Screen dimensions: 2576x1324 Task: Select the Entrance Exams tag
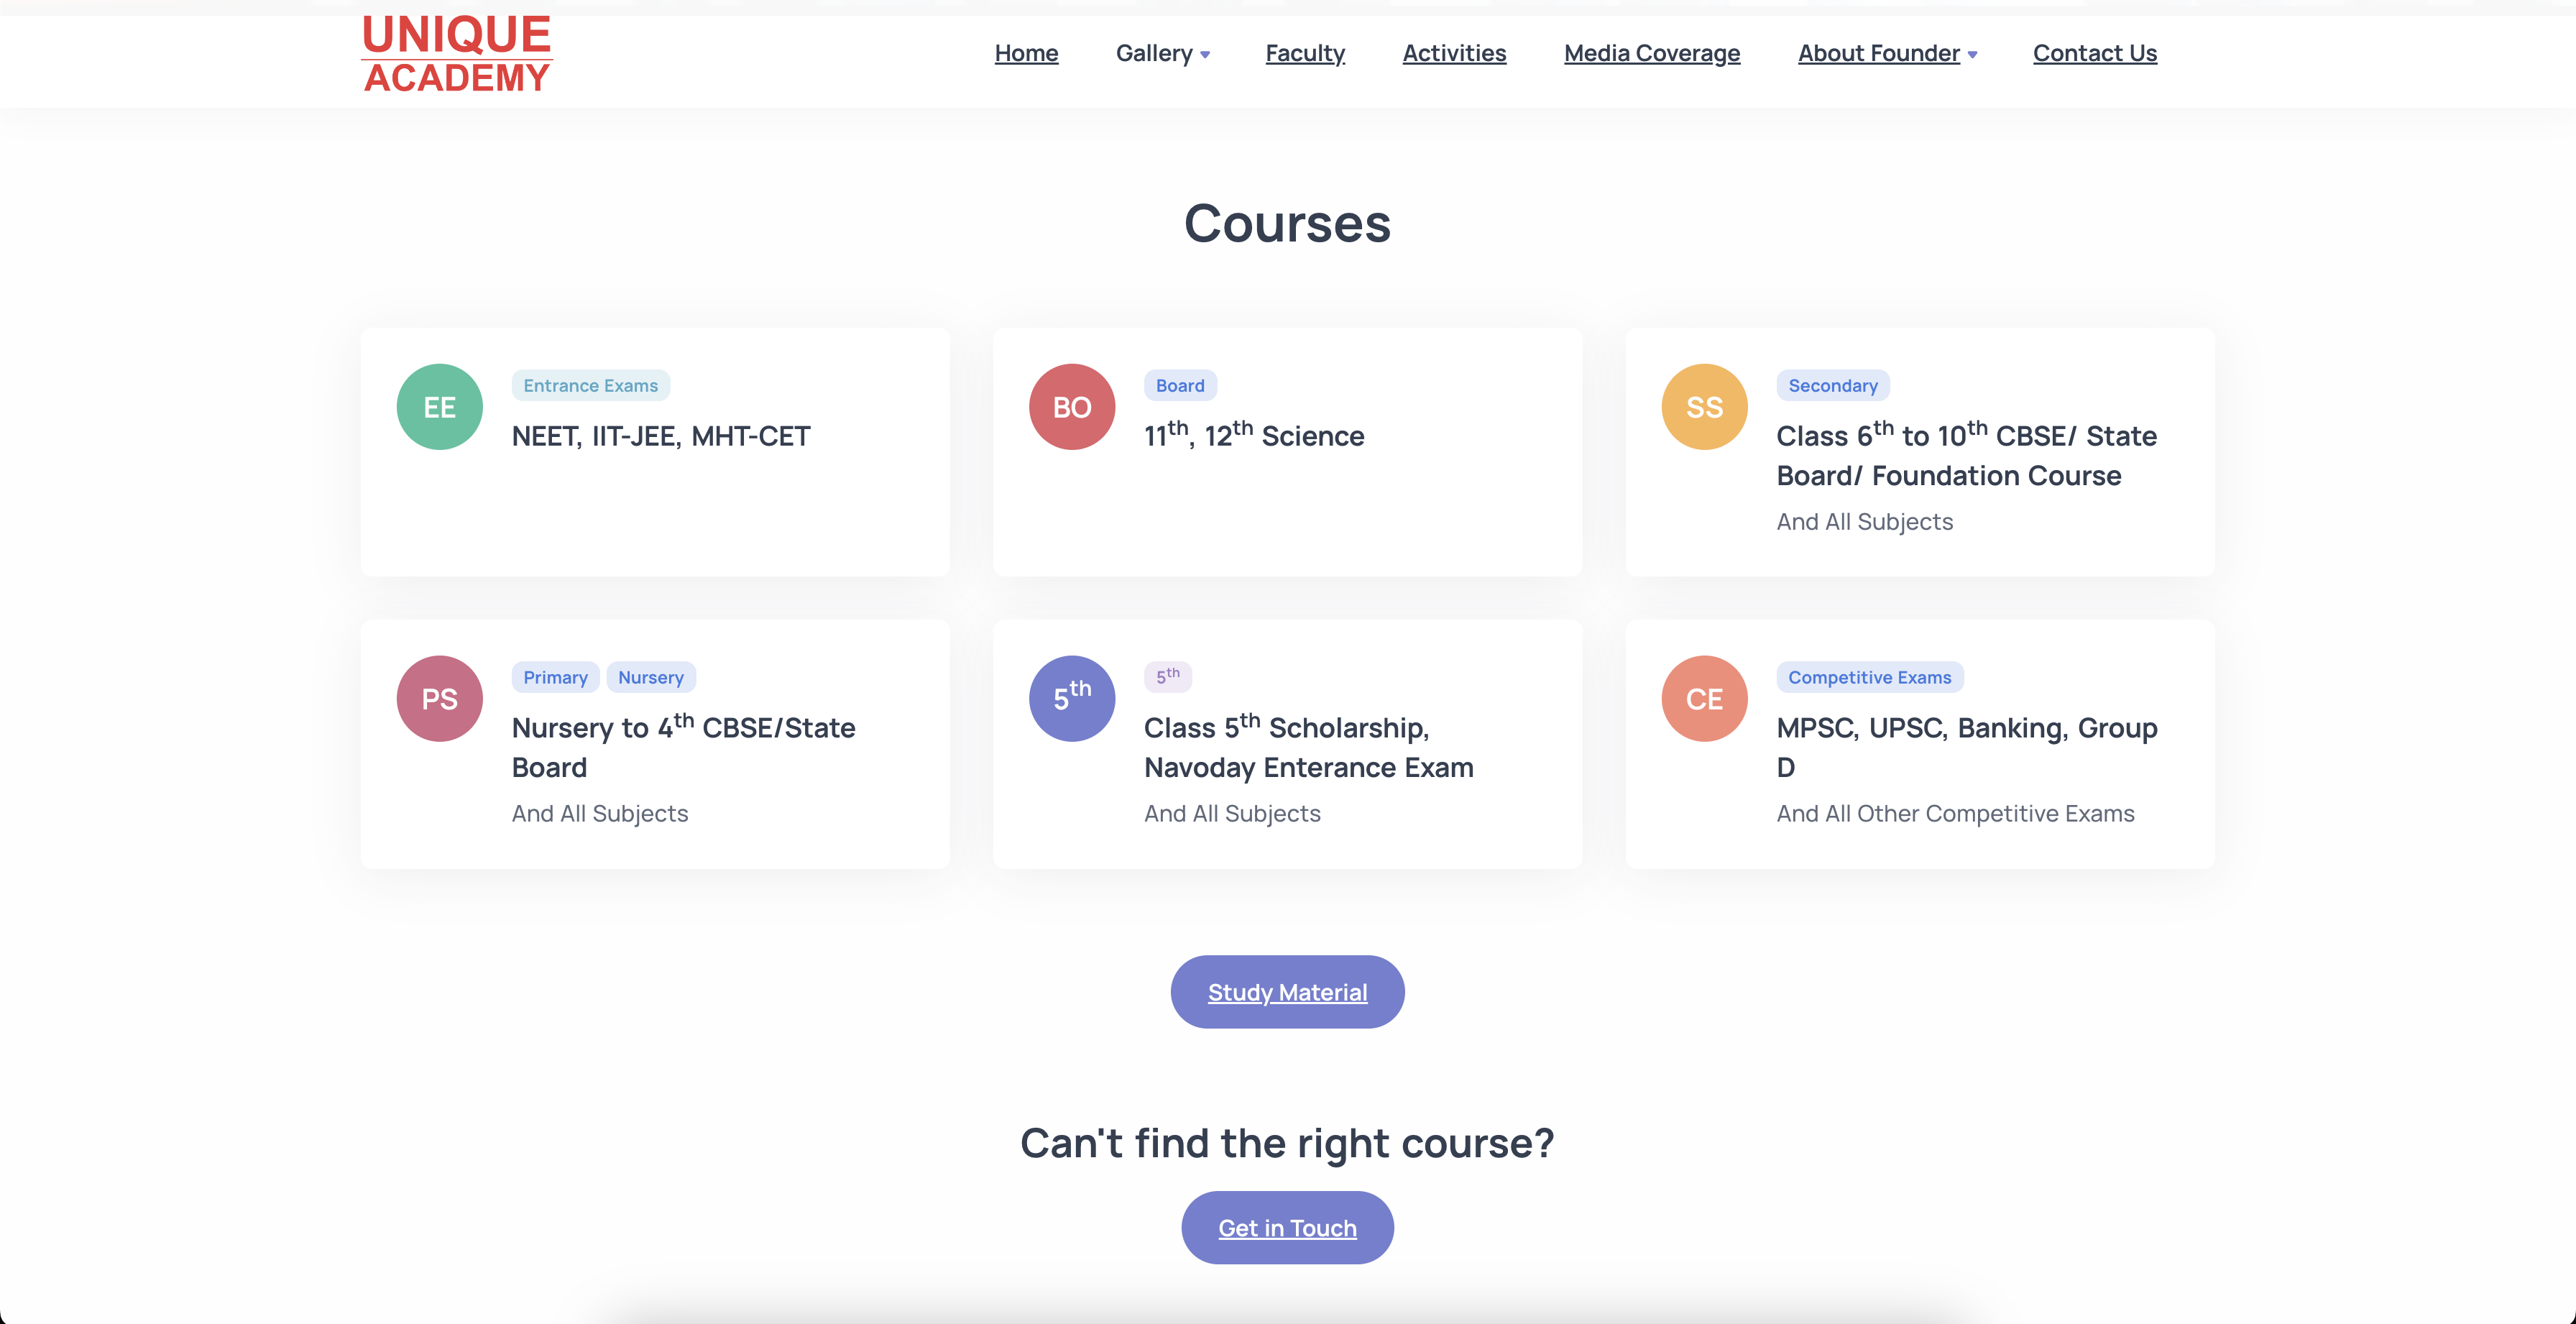click(590, 386)
